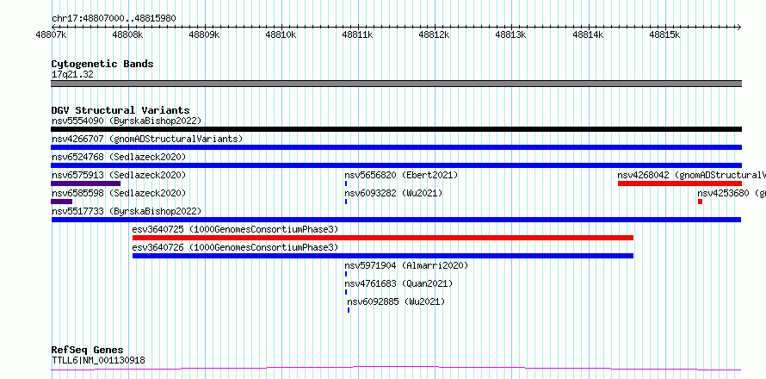This screenshot has height=379, width=766.
Task: Open the nsv4266707 (gnomADStructuralVariants) label
Action: 147,139
